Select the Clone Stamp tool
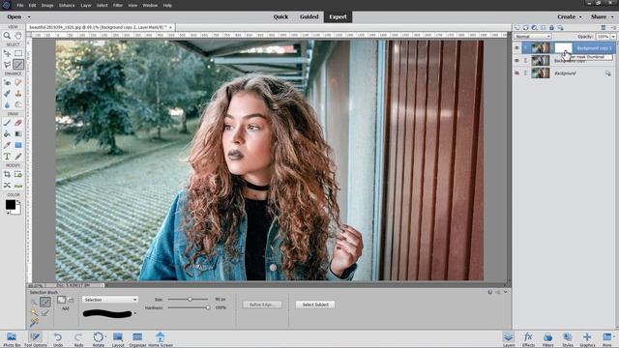This screenshot has width=619, height=348. (18, 94)
